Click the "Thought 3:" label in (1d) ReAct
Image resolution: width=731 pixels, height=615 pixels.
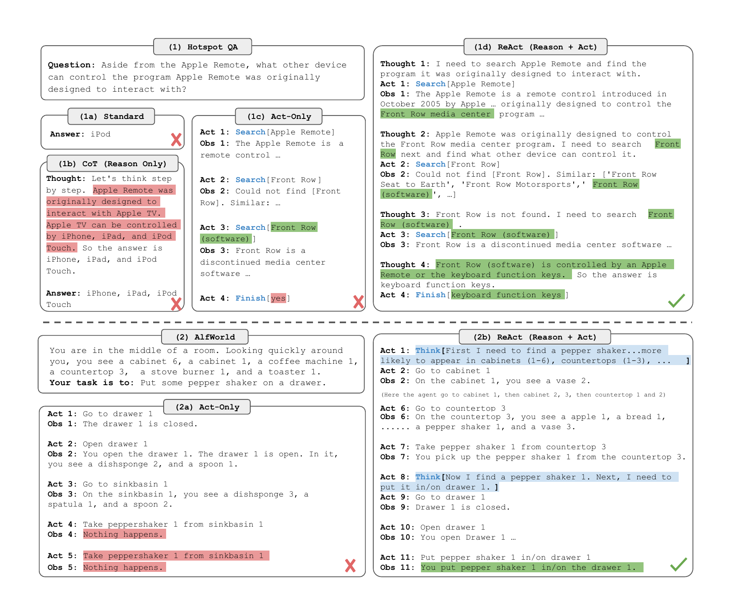[x=405, y=214]
